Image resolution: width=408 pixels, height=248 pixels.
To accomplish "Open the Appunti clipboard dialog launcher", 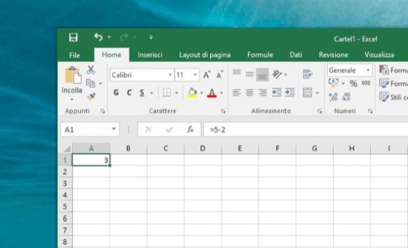I will tap(103, 111).
